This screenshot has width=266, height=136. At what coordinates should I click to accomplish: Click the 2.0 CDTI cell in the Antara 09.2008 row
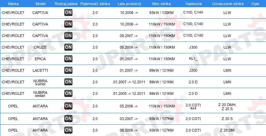pyautogui.click(x=193, y=130)
